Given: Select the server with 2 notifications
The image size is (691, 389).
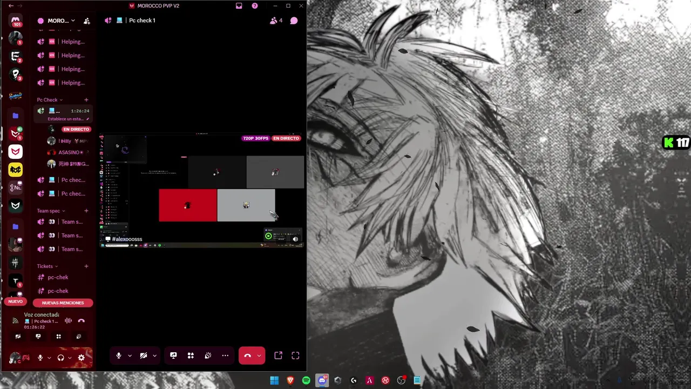Looking at the screenshot, I should pyautogui.click(x=16, y=56).
